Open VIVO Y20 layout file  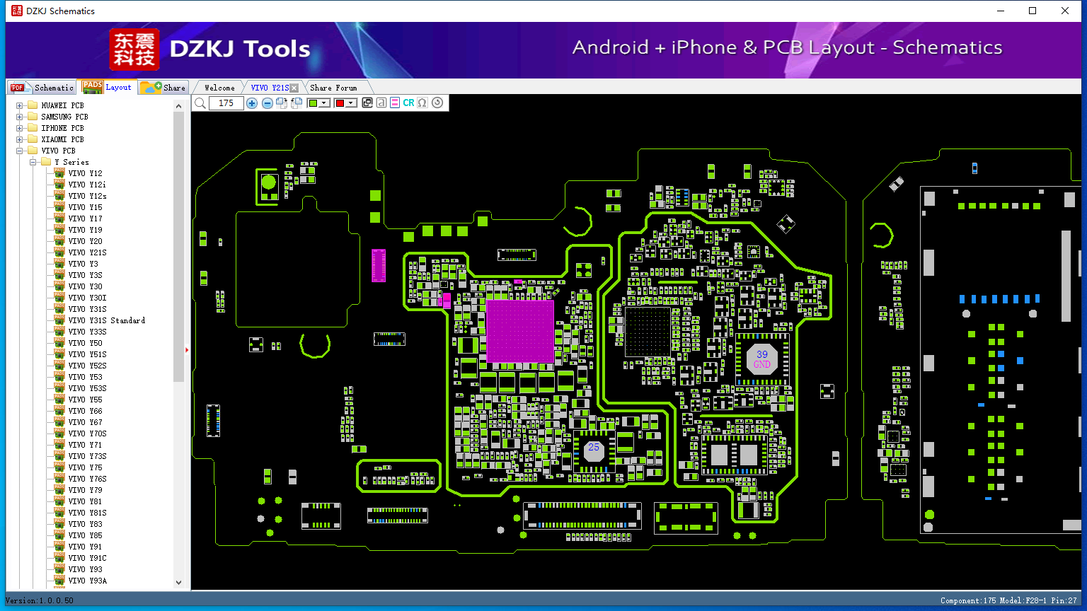pos(85,241)
